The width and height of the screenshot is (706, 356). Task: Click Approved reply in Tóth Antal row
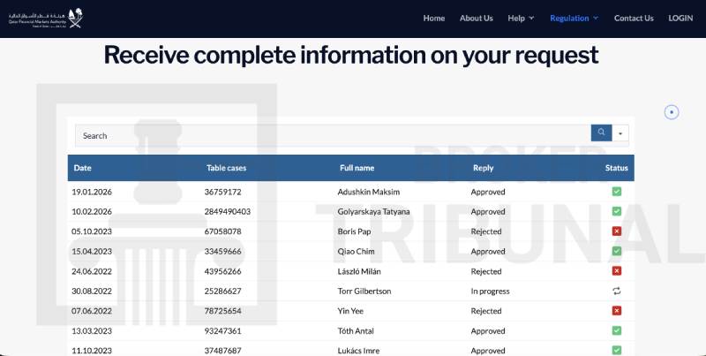click(488, 330)
